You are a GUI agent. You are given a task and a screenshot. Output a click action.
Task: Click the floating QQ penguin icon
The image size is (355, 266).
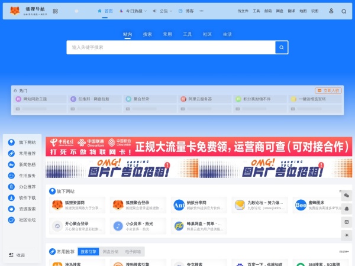(346, 209)
